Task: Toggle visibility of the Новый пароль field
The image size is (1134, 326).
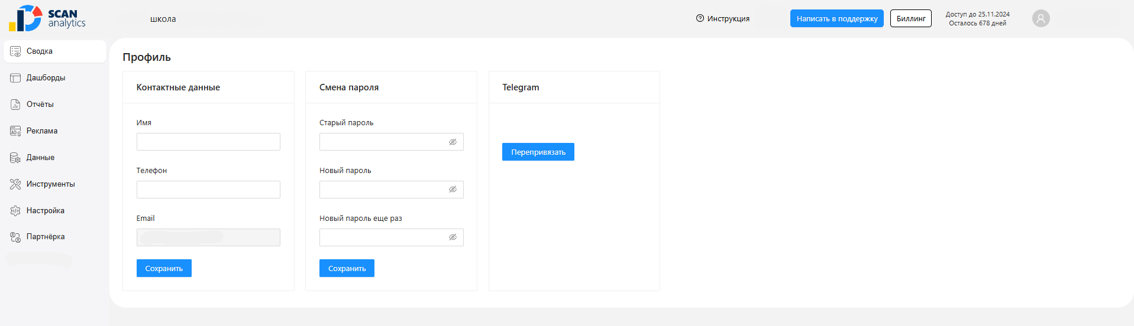Action: [453, 190]
